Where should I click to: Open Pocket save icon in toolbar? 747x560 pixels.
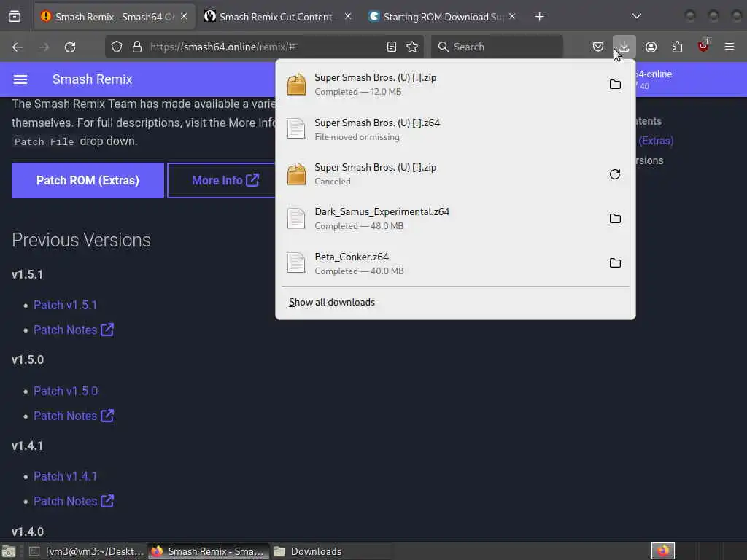point(598,47)
